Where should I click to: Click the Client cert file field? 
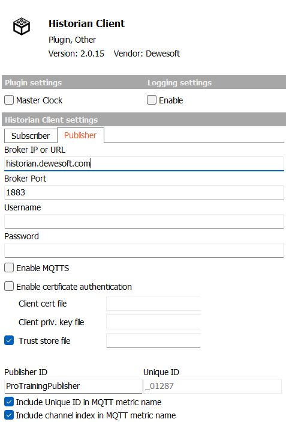point(153,304)
